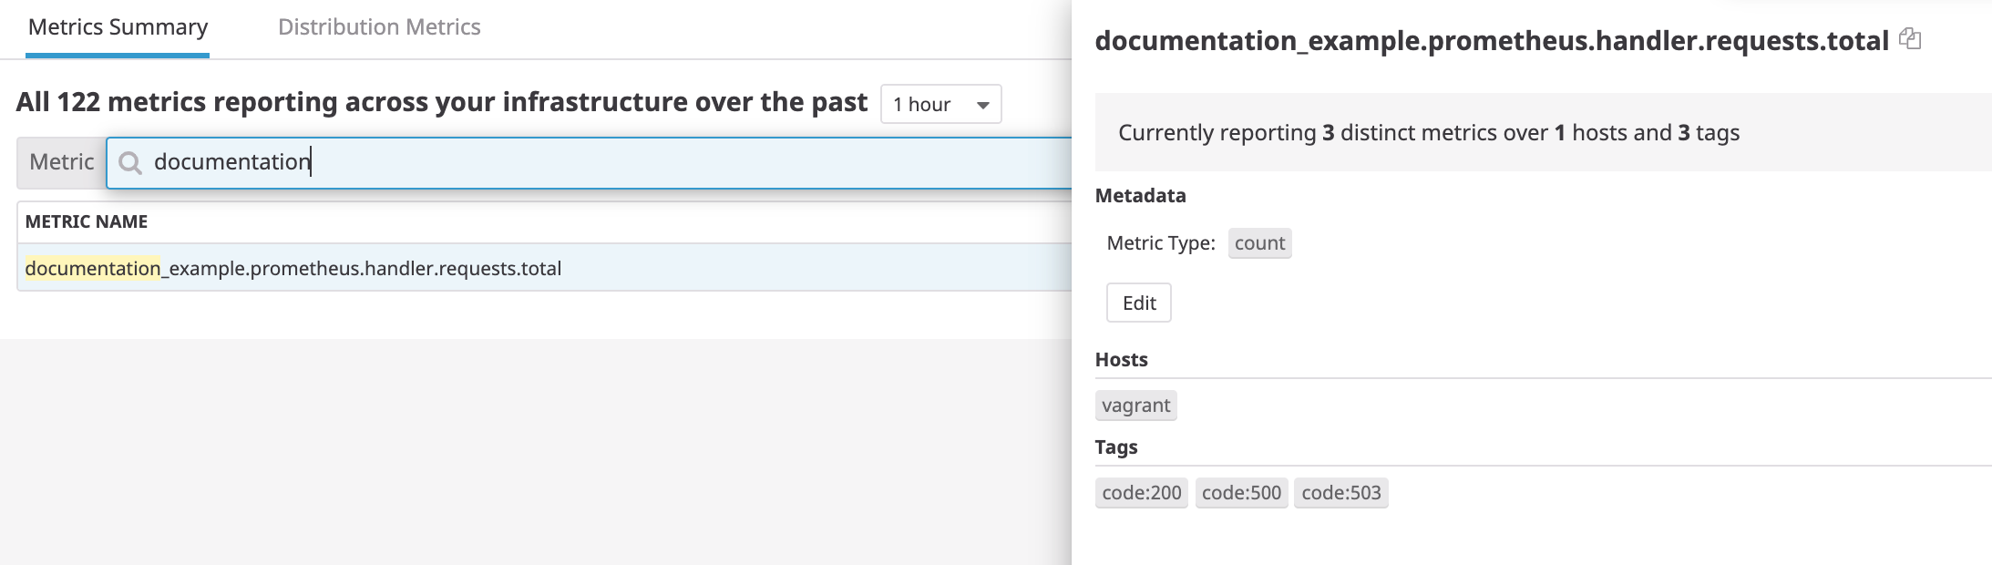This screenshot has width=1992, height=565.
Task: Copy the metric name with the clipboard icon
Action: point(1909,39)
